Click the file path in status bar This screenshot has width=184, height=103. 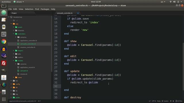[23, 101]
